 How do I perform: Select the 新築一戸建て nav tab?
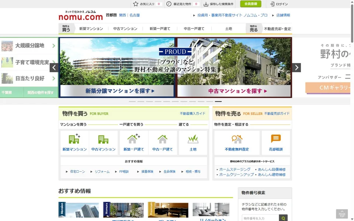point(160,29)
